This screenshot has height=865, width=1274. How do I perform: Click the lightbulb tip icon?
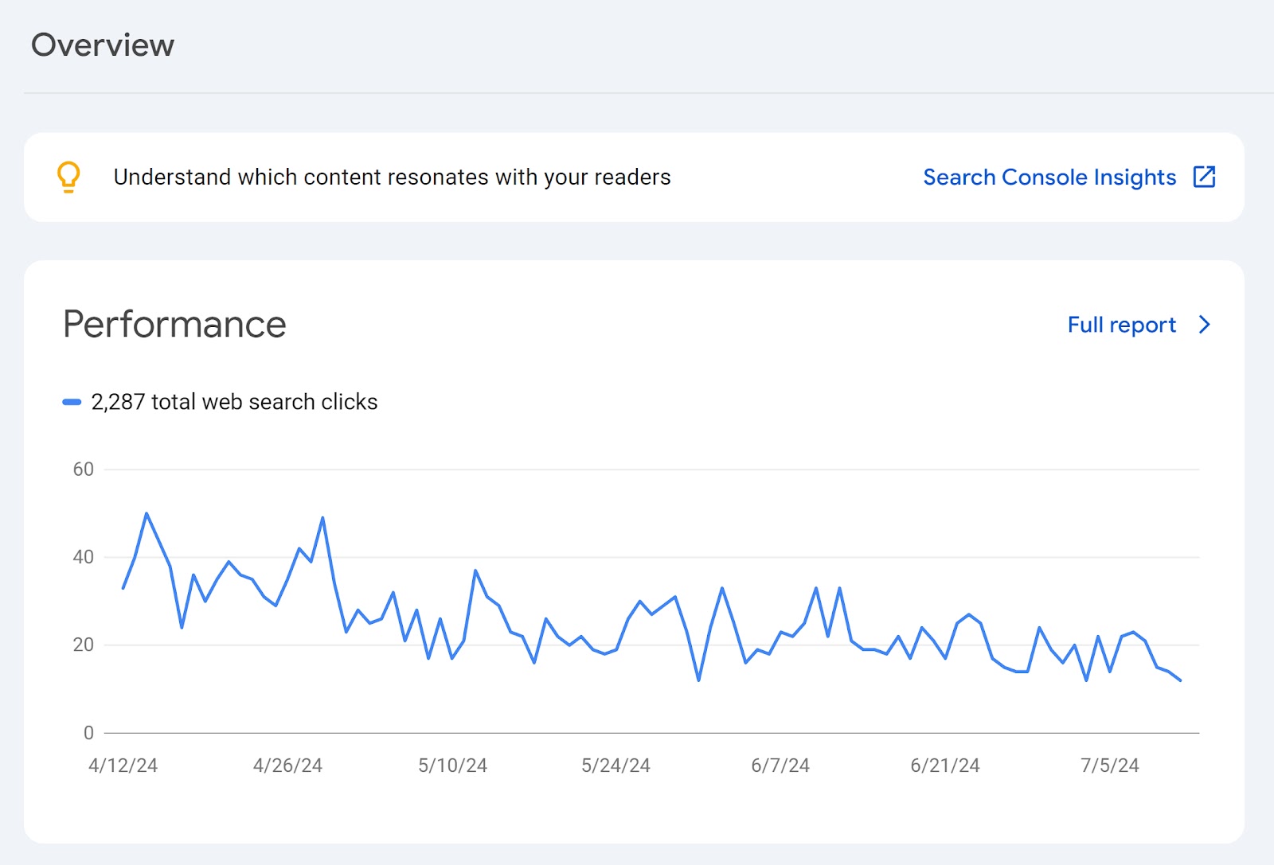point(68,177)
